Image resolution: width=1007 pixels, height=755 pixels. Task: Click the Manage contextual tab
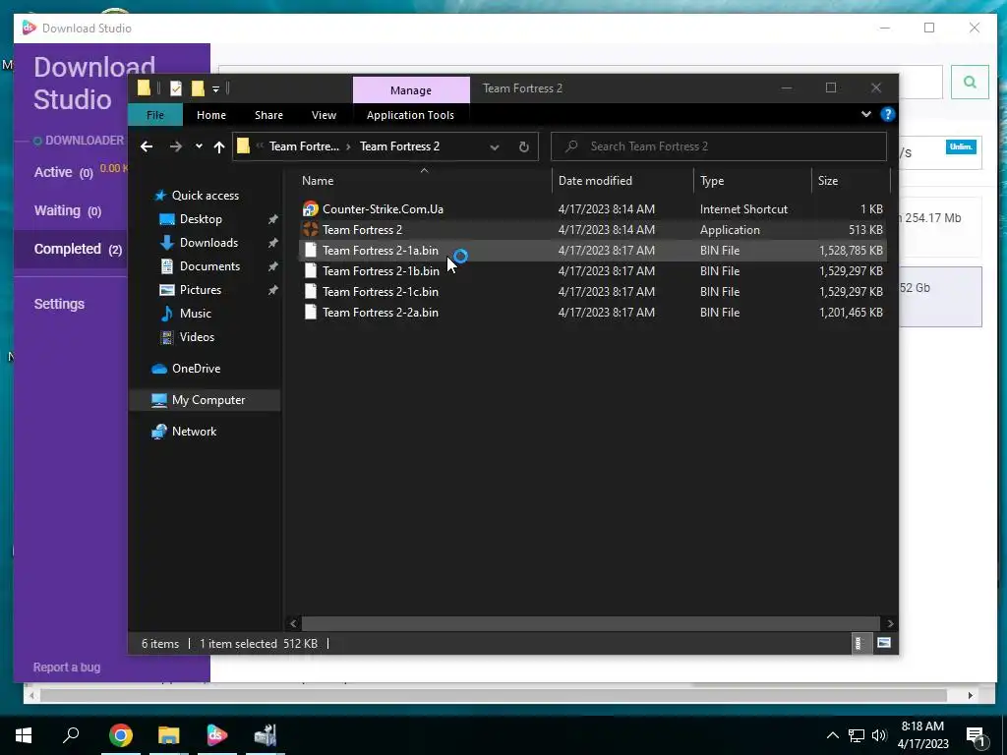(411, 90)
